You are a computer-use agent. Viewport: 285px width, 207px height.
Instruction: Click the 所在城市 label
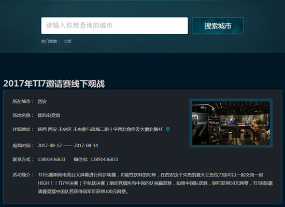point(23,102)
